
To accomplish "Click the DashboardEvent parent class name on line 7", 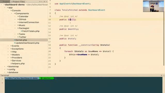I will (97, 10).
